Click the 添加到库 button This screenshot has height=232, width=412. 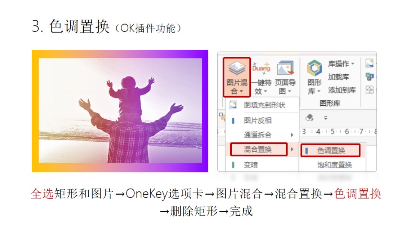[x=342, y=90]
